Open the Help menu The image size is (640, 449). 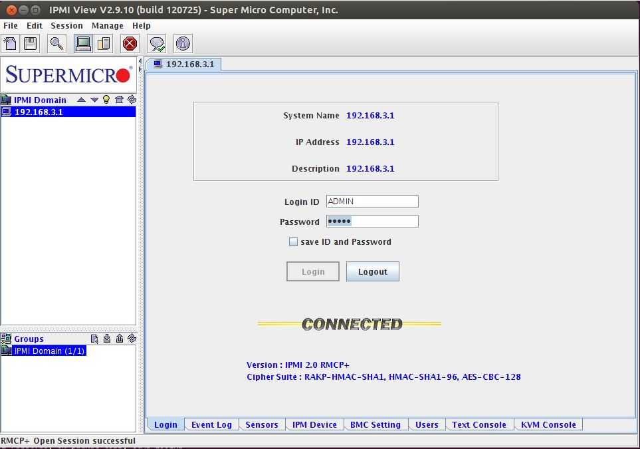pos(141,26)
